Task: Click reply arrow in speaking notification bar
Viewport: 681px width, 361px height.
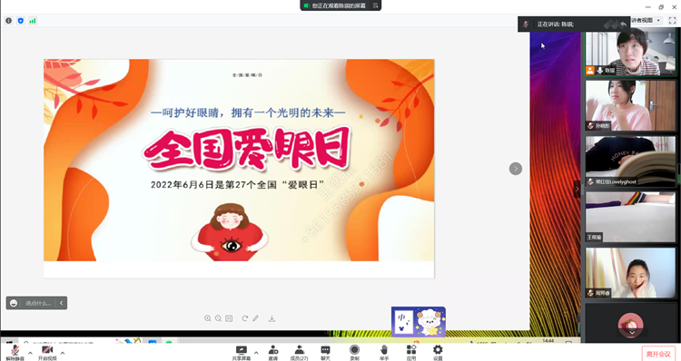Action: (624, 24)
